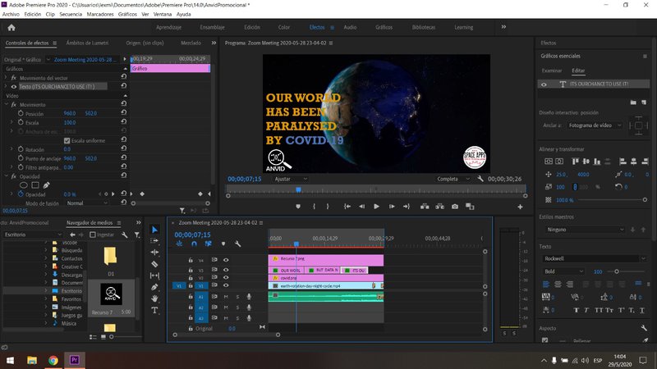The image size is (657, 369).
Task: Adjust the font size slider
Action: click(616, 271)
